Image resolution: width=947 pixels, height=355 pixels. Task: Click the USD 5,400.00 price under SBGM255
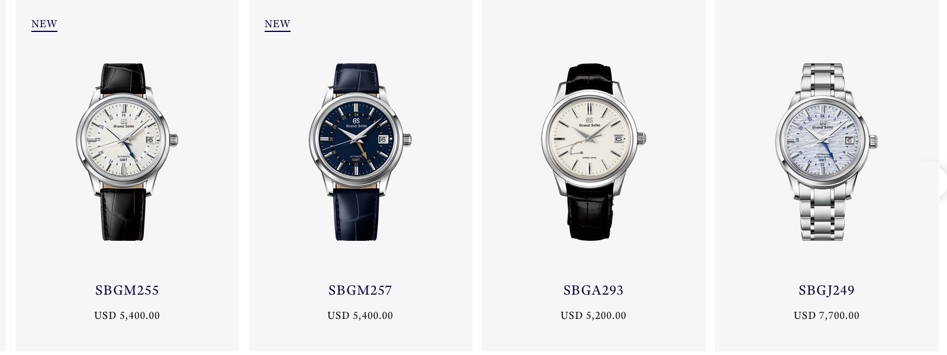click(127, 316)
